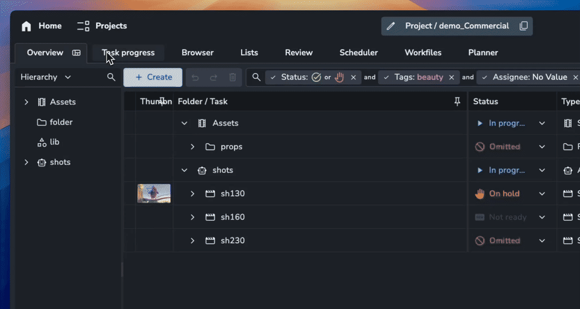Click the sh130 thumbnail image
The height and width of the screenshot is (309, 580).
tap(154, 193)
